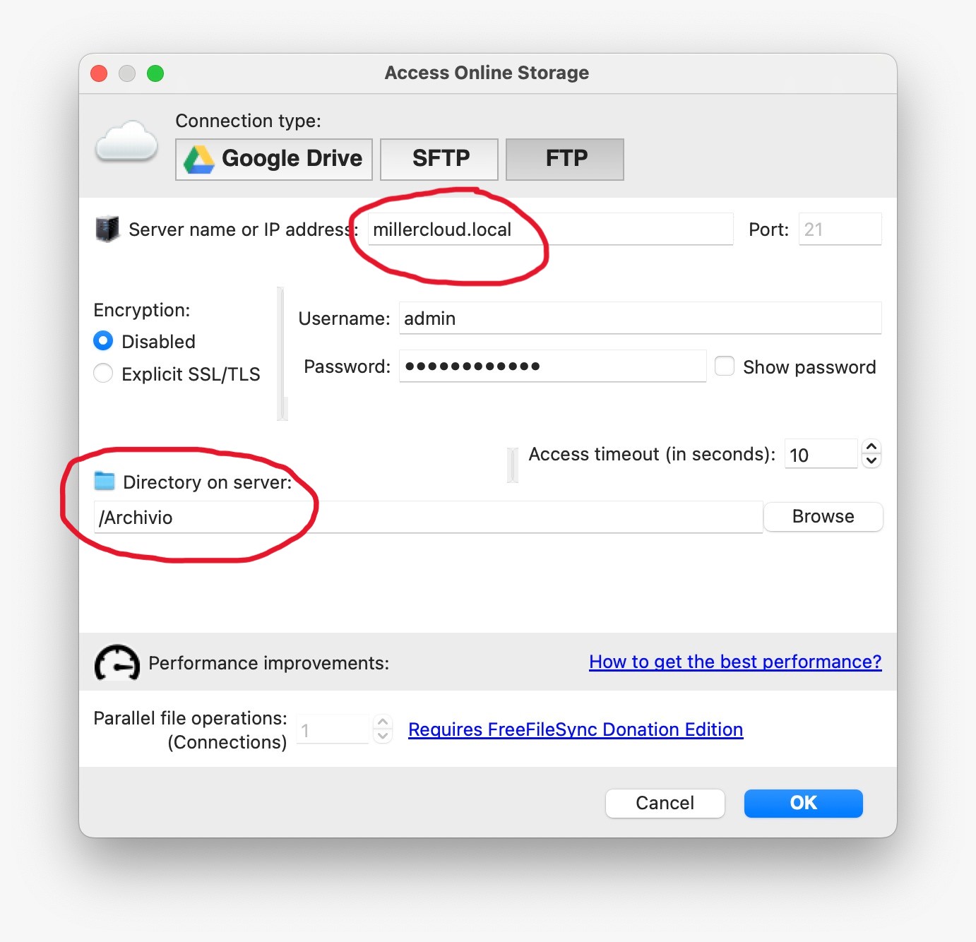Viewport: 976px width, 942px height.
Task: Edit the directory field /Archivio
Action: coord(428,518)
